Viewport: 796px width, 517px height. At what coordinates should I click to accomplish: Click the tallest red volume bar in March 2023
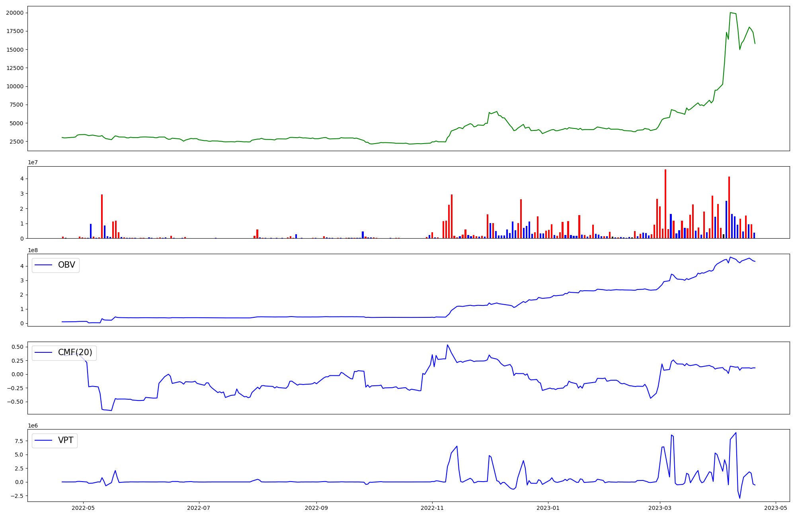pyautogui.click(x=665, y=204)
